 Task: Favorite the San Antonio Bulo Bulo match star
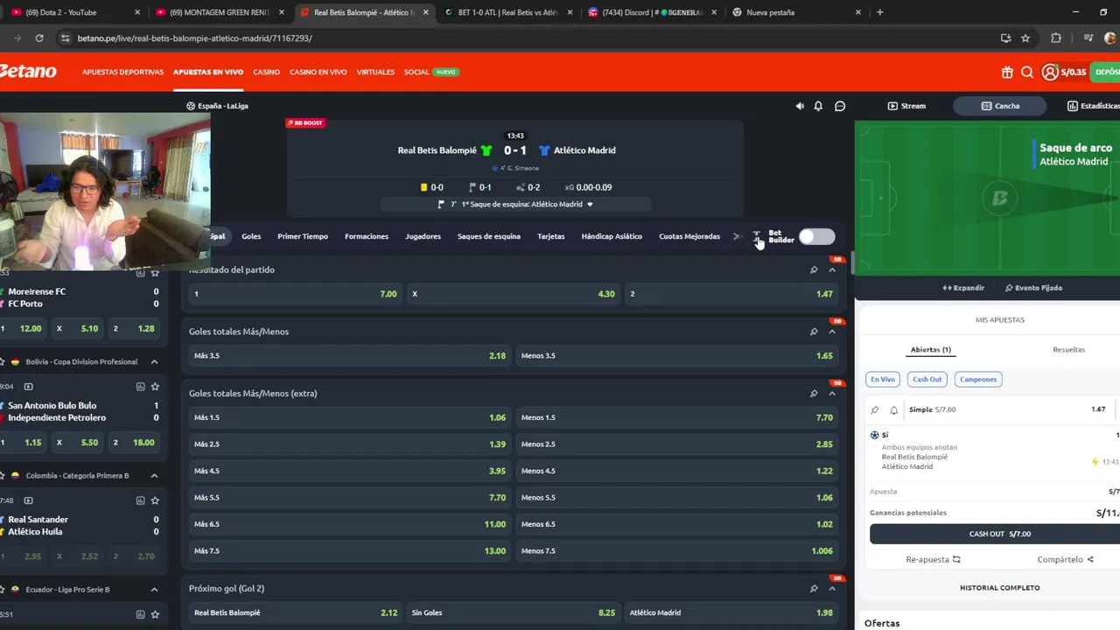coord(155,387)
